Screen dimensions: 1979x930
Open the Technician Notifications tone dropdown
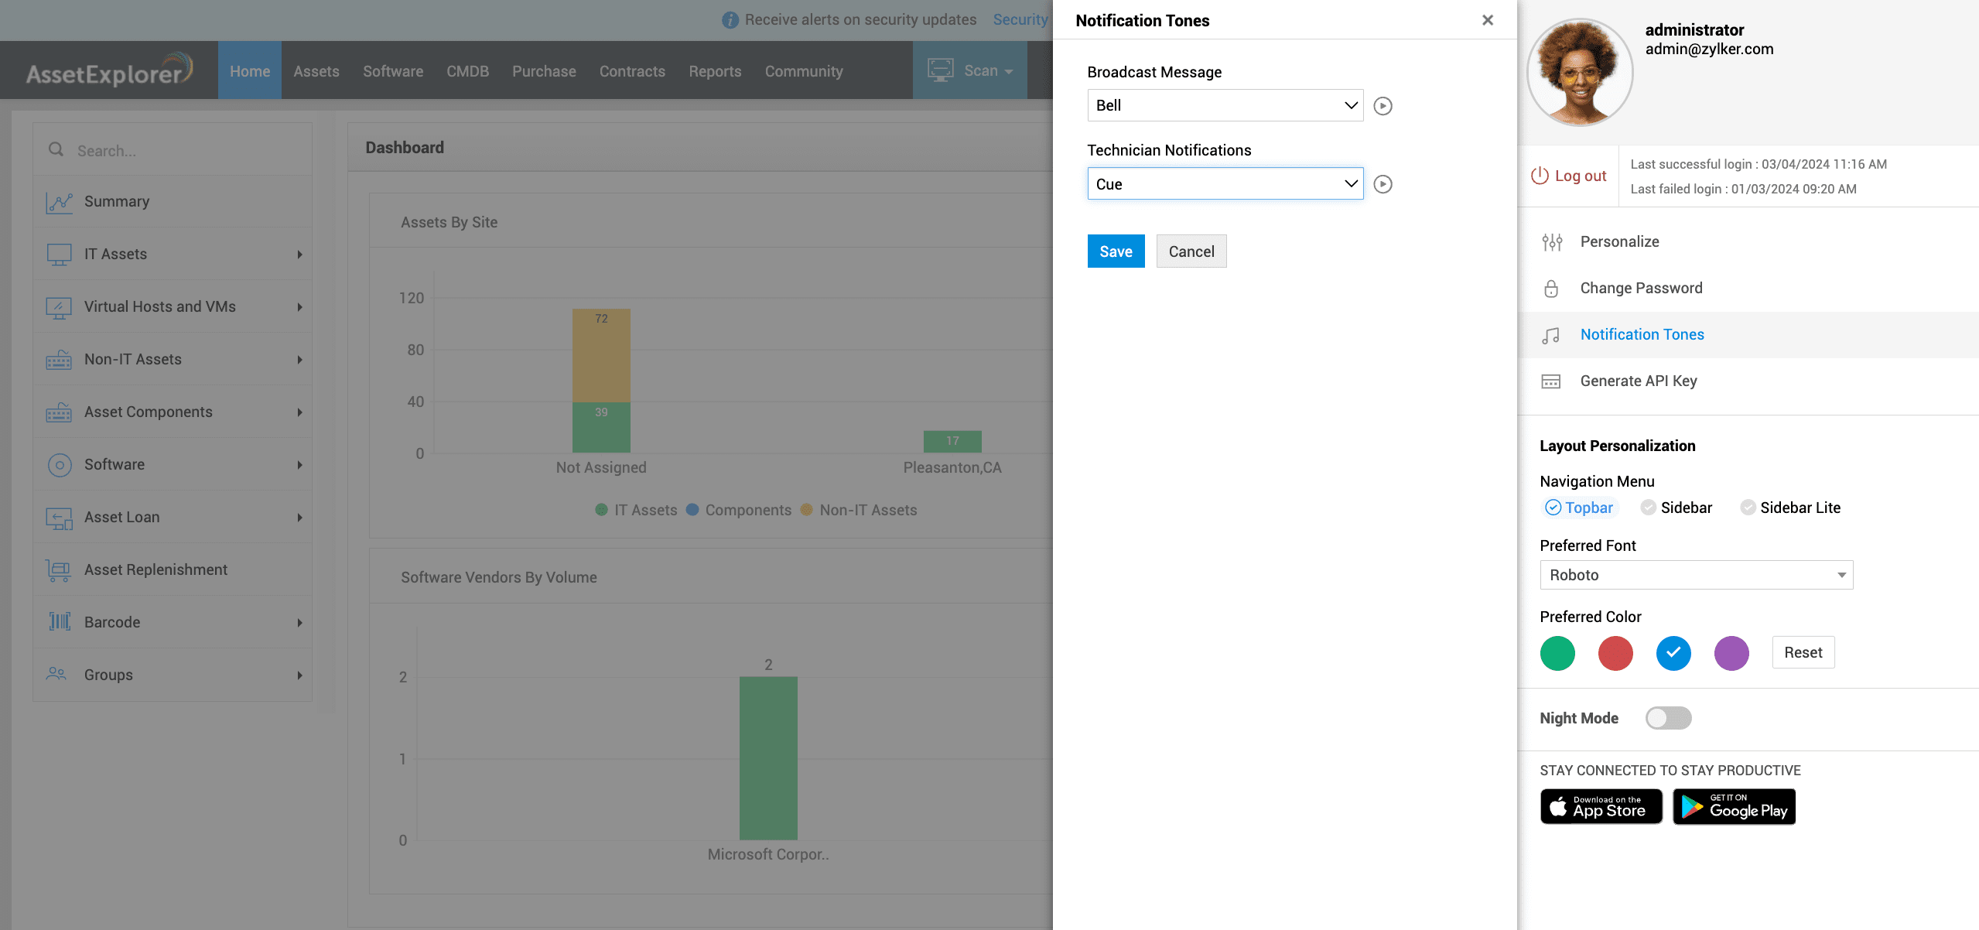1225,184
